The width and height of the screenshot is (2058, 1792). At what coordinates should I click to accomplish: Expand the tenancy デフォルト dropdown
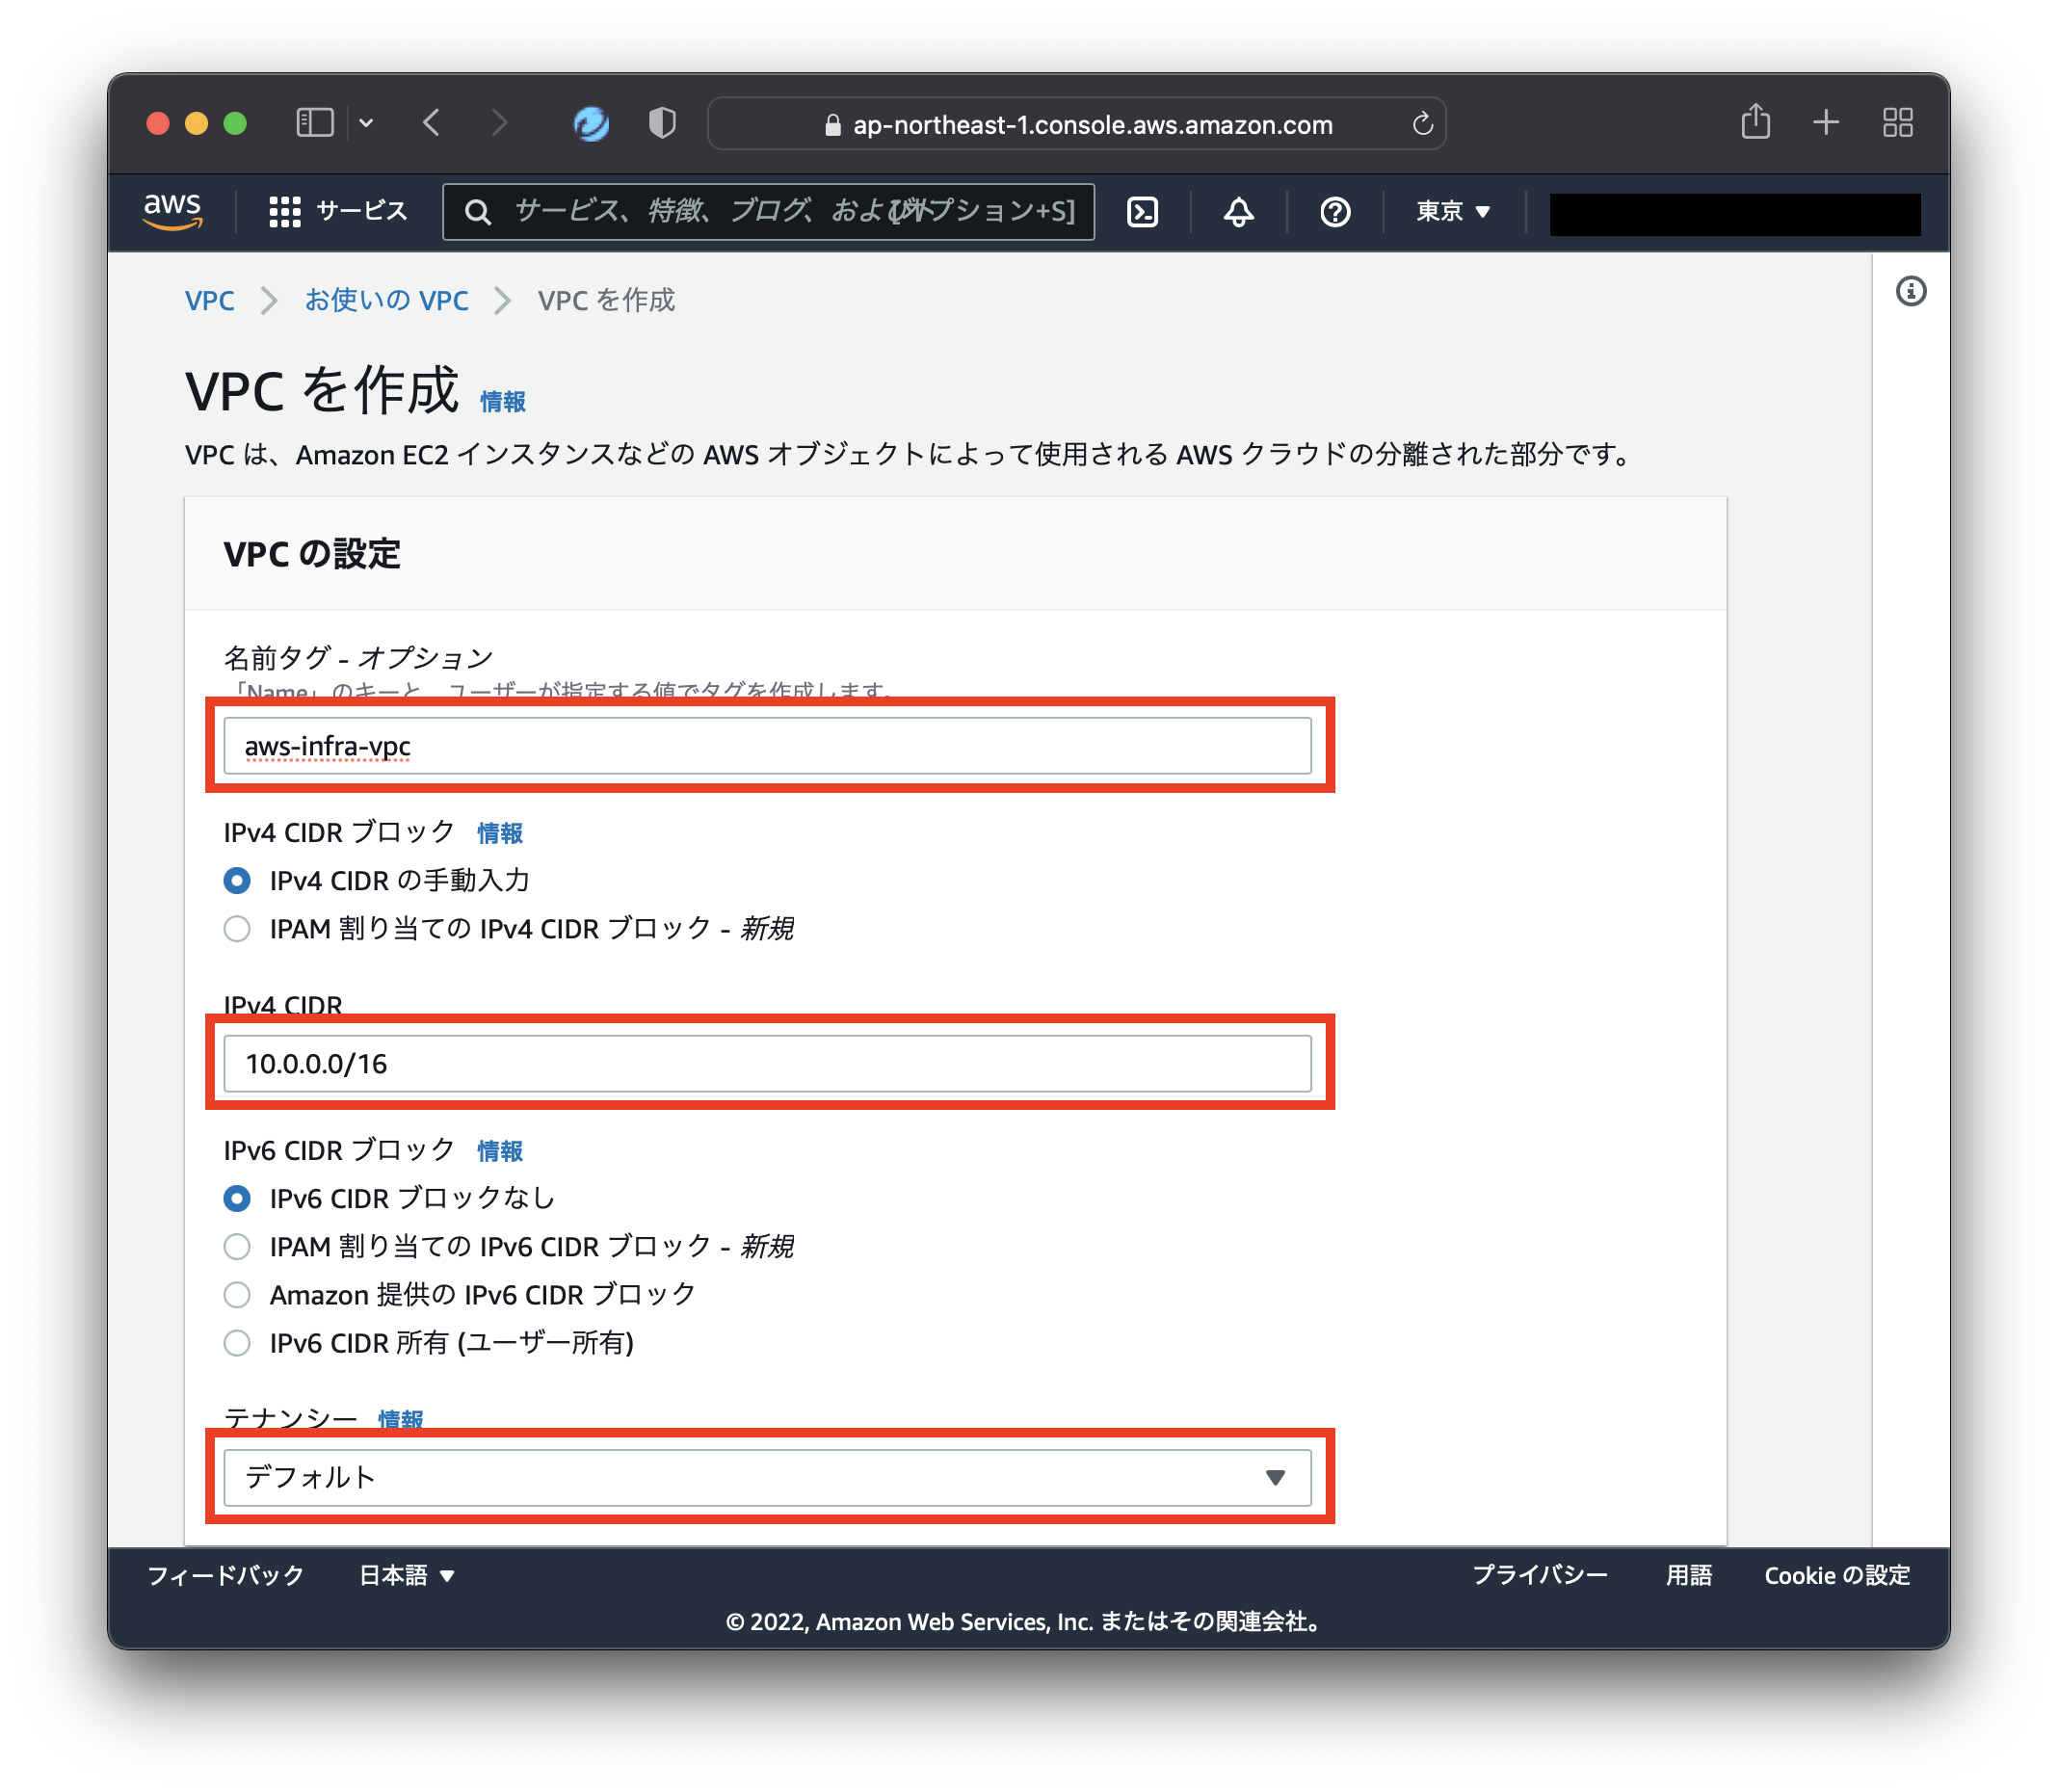pos(767,1477)
